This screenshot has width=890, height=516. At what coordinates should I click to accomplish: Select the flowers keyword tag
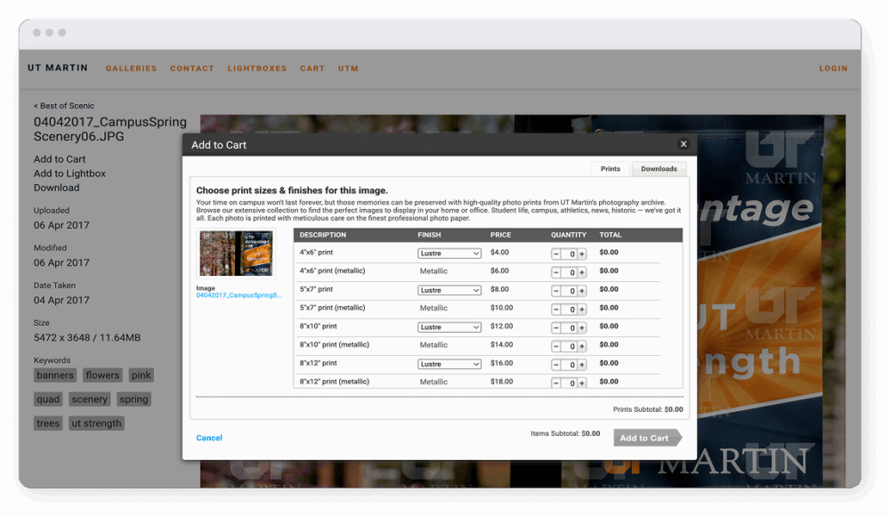coord(102,375)
